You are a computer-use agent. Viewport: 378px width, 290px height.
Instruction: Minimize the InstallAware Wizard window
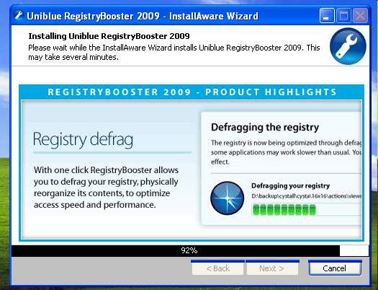coord(327,15)
